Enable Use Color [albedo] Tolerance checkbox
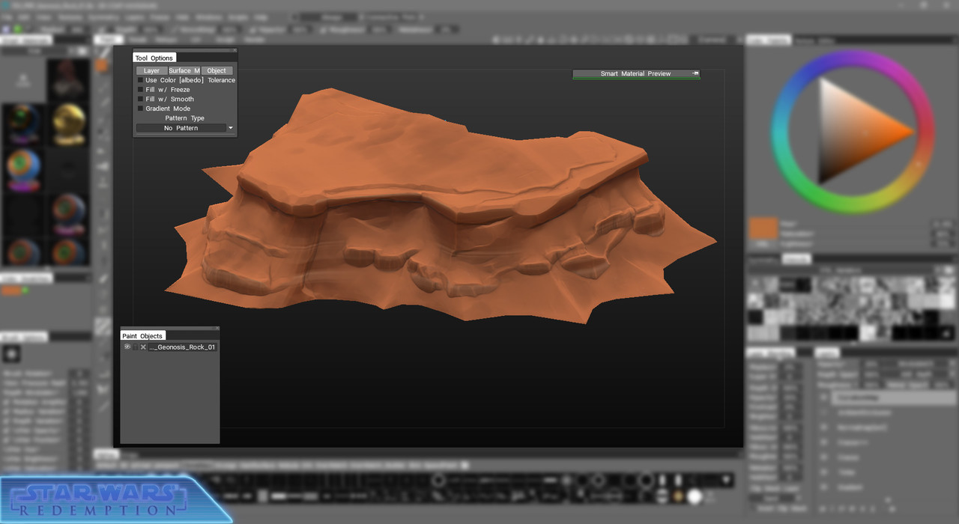Screen dimensions: 959x524 [x=140, y=80]
